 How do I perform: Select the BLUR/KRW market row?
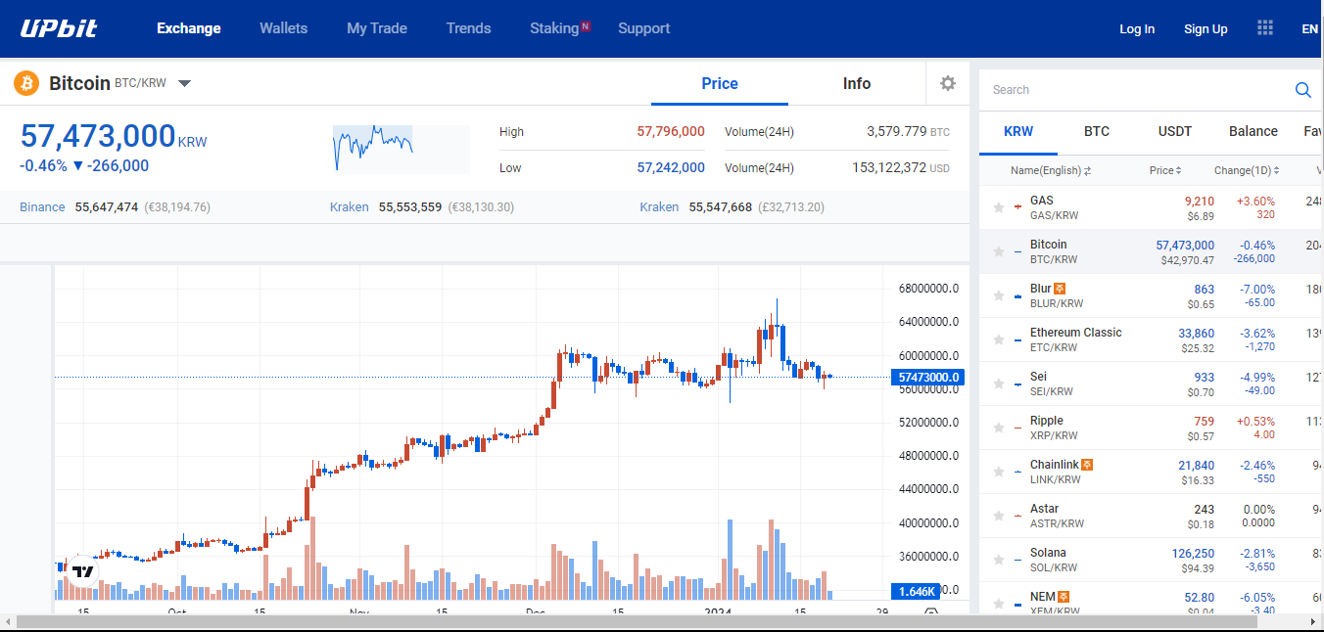[1152, 295]
